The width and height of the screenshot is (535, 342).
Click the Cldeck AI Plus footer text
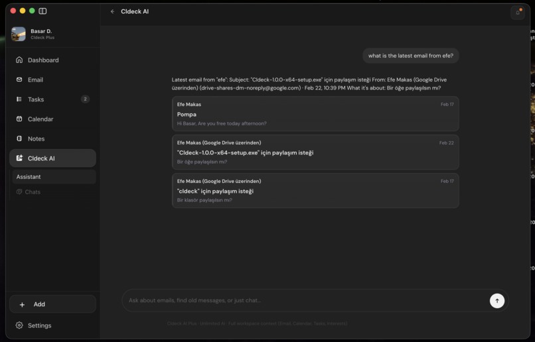pos(258,323)
